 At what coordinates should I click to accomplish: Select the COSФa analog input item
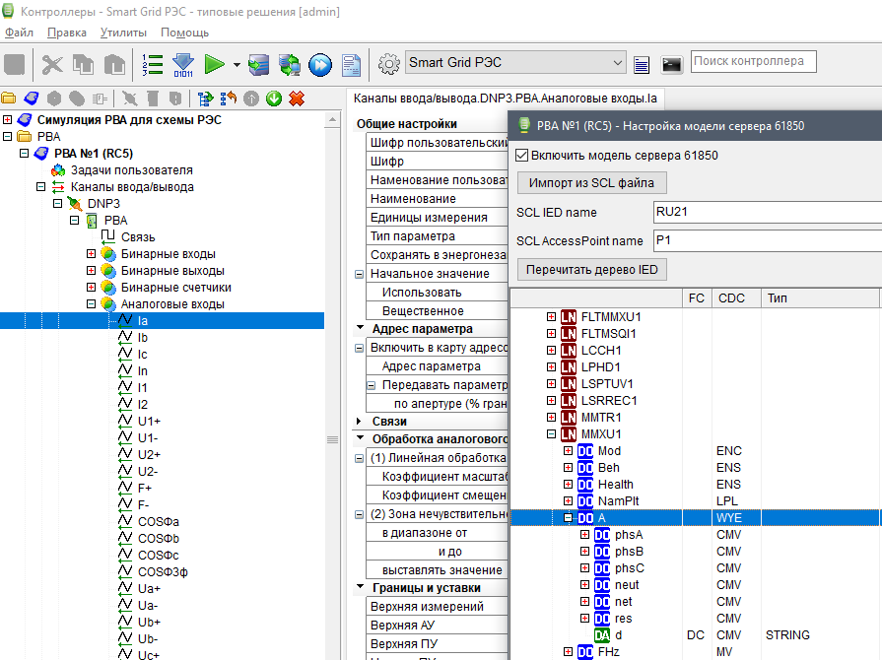click(158, 521)
